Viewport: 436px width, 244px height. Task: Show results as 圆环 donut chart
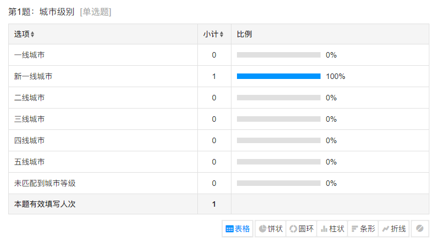pyautogui.click(x=301, y=229)
